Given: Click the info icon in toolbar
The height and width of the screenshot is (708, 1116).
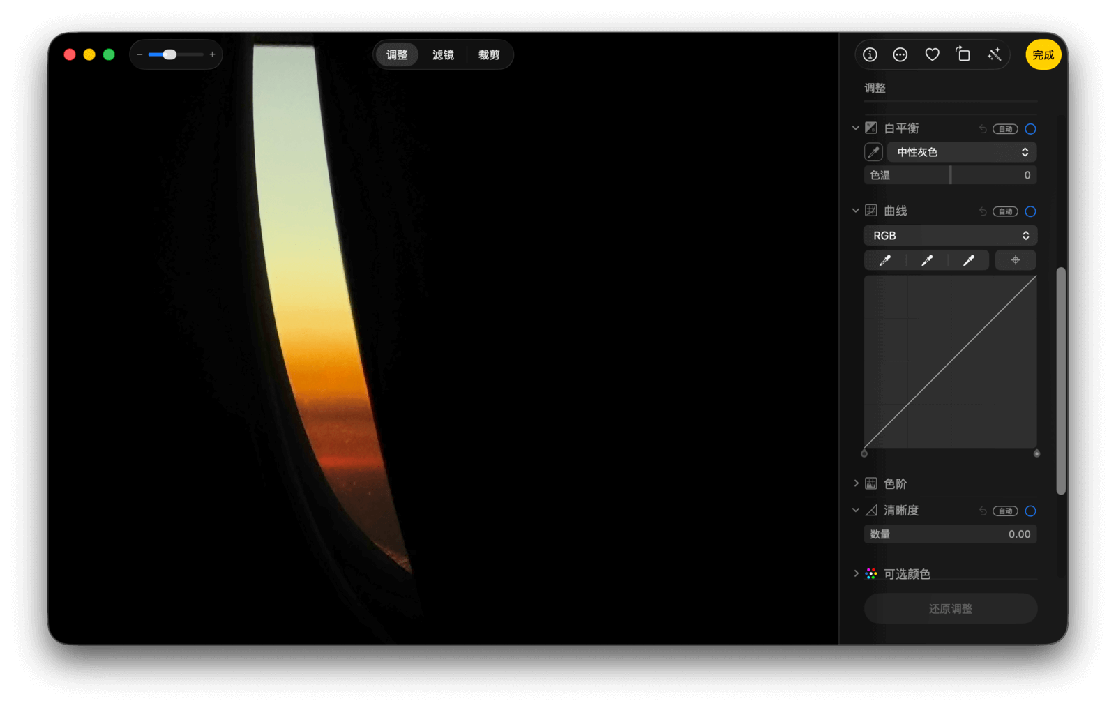Looking at the screenshot, I should click(x=870, y=54).
